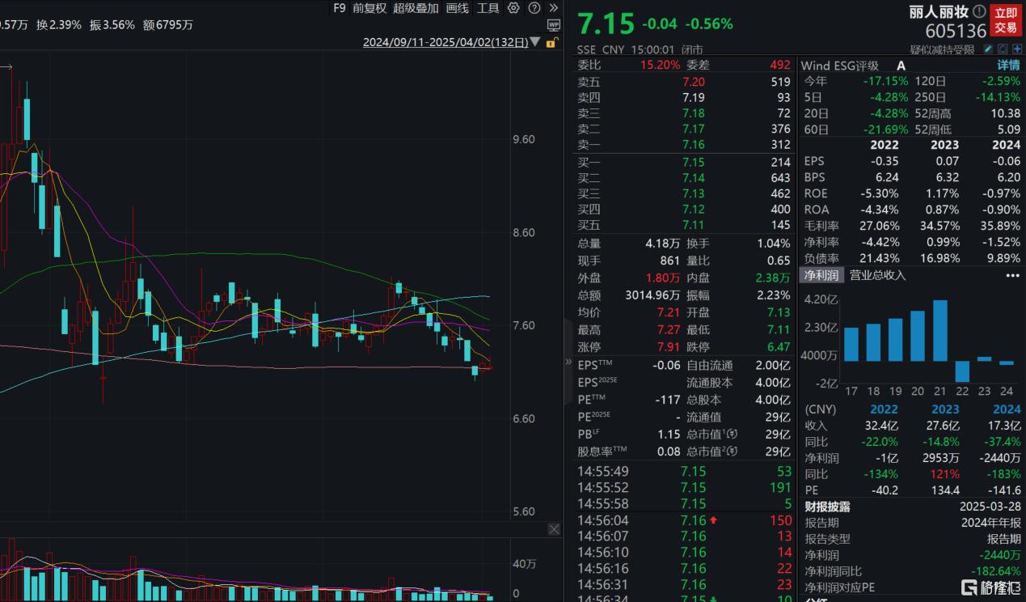Close the volume sub-chart X button
1026x602 pixels.
pos(554,529)
